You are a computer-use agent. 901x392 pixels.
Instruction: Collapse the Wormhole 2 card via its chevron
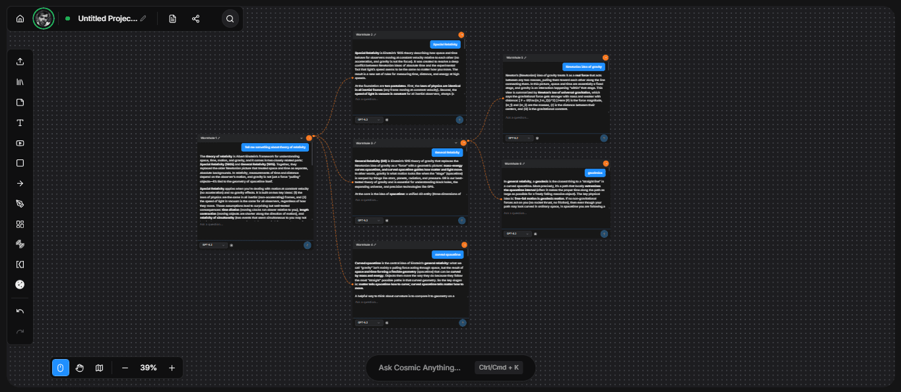[x=454, y=34]
